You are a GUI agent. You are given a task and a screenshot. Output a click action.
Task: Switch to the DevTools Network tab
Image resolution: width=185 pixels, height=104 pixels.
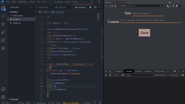click(148, 71)
